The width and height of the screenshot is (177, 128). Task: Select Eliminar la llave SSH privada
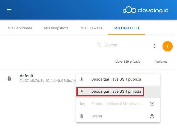116,104
